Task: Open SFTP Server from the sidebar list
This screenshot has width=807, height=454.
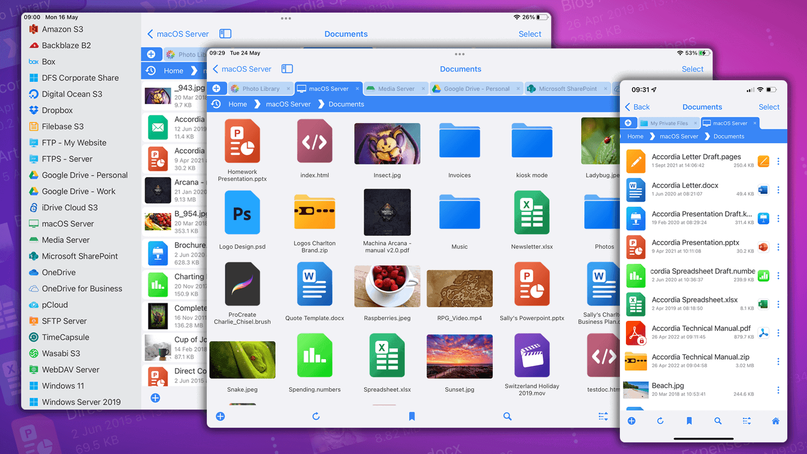Action: click(x=64, y=321)
